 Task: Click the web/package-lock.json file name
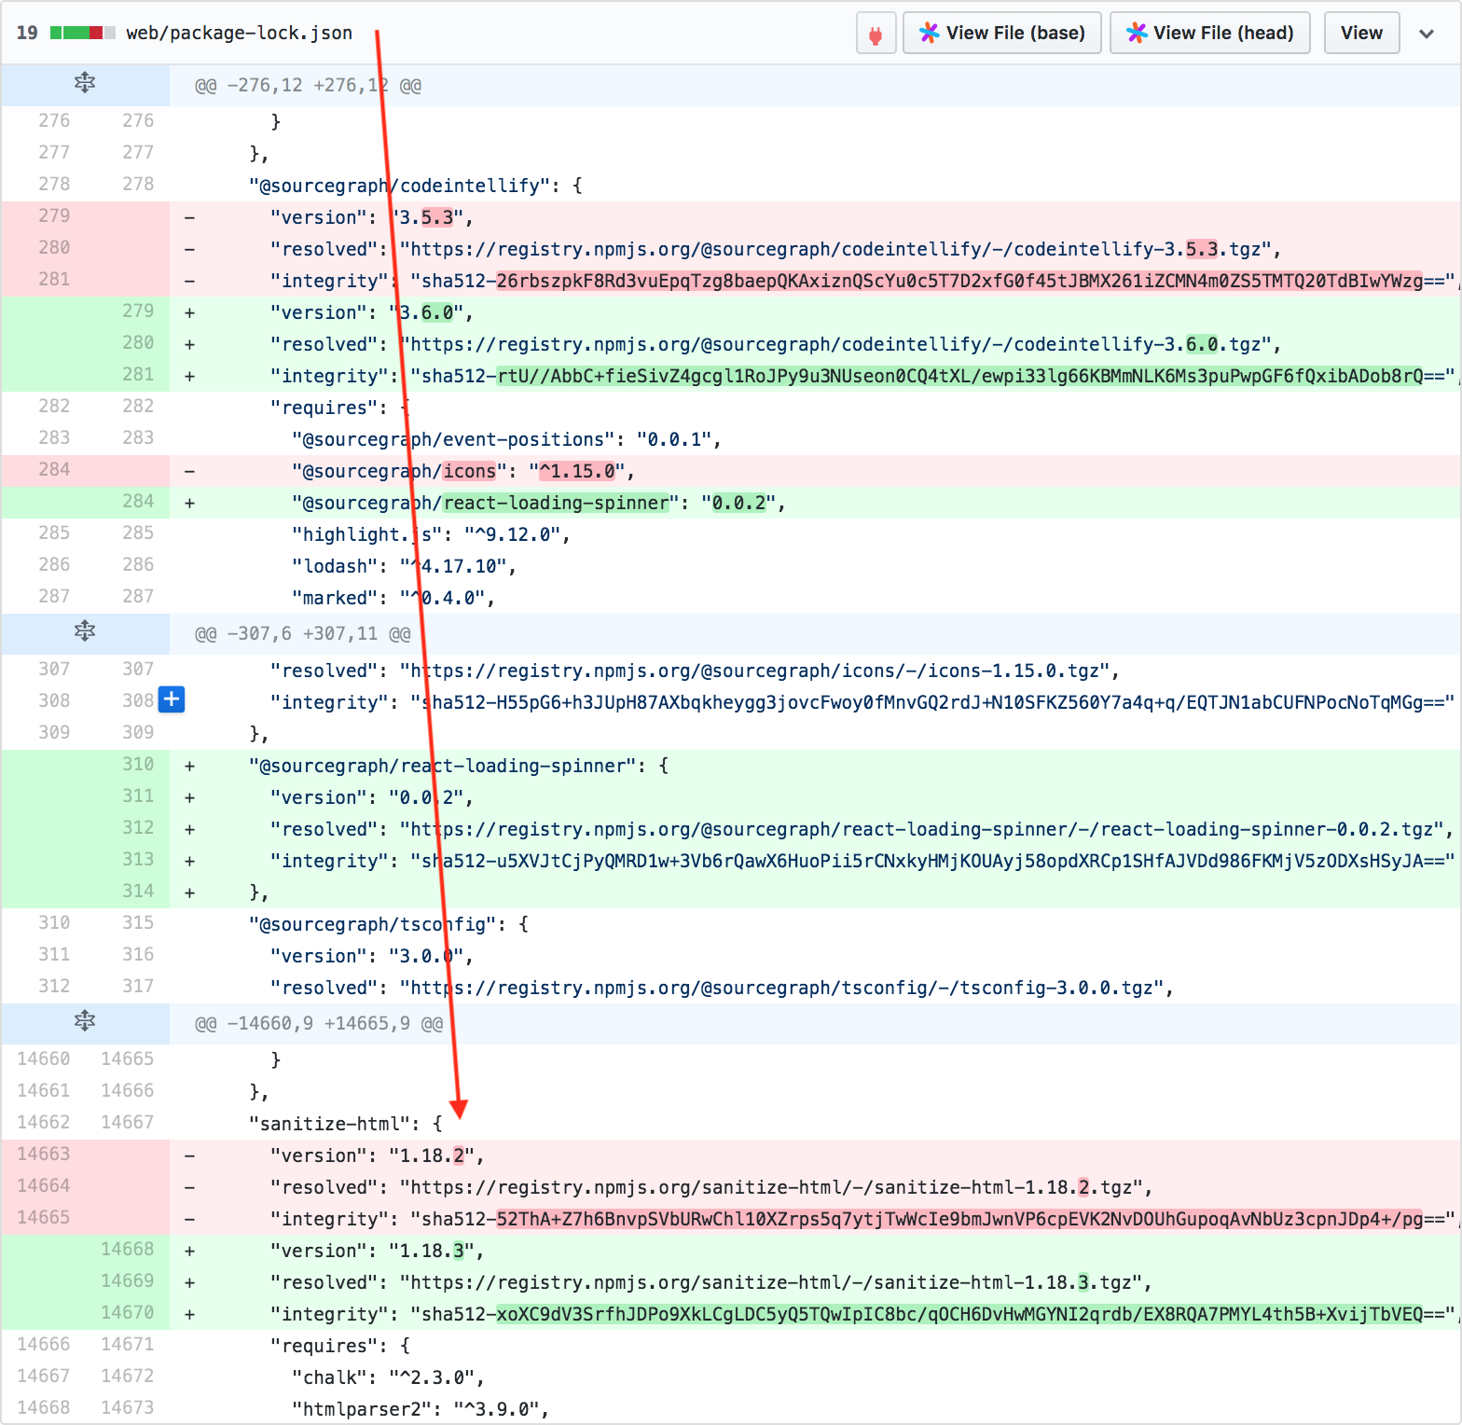point(240,33)
